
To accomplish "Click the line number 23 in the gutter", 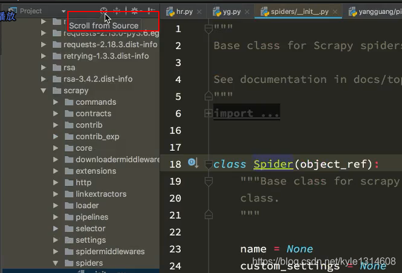I will pyautogui.click(x=175, y=249).
